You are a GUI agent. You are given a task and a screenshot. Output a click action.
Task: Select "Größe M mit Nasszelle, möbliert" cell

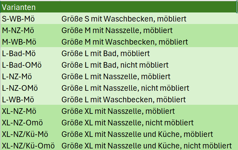click(117, 30)
